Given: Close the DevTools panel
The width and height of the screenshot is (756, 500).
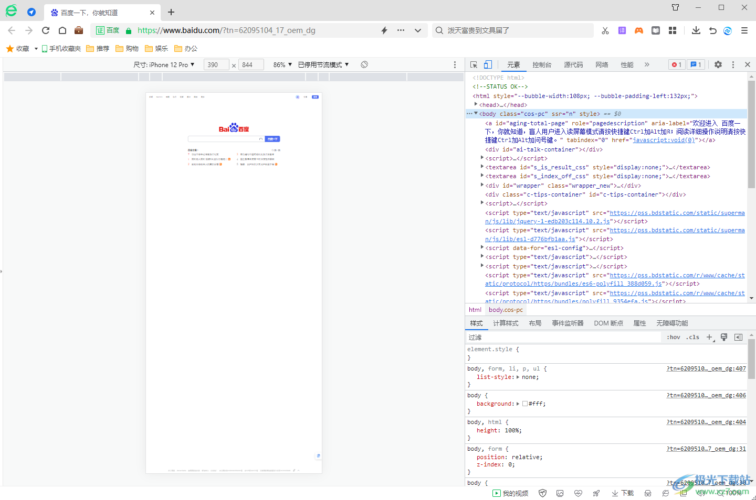Looking at the screenshot, I should 748,64.
